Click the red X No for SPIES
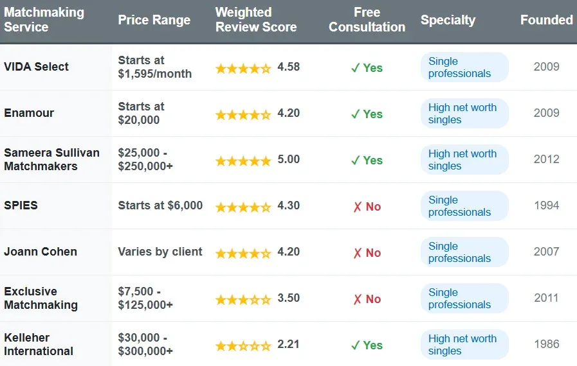 (367, 207)
